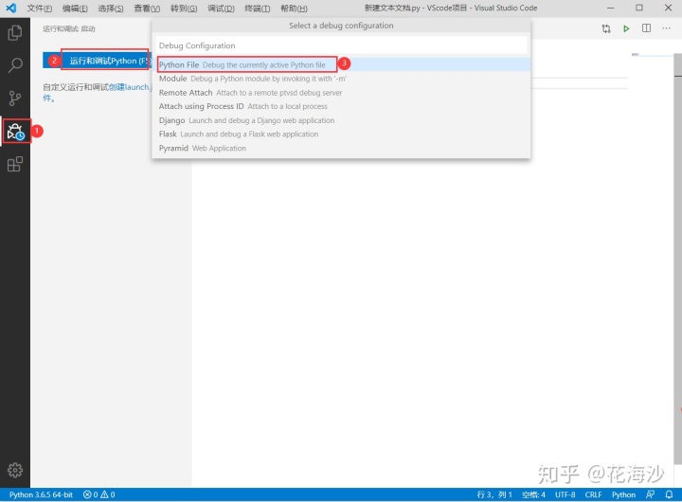Click the feedback icon in status bar
Image resolution: width=682 pixels, height=502 pixels.
[x=650, y=494]
